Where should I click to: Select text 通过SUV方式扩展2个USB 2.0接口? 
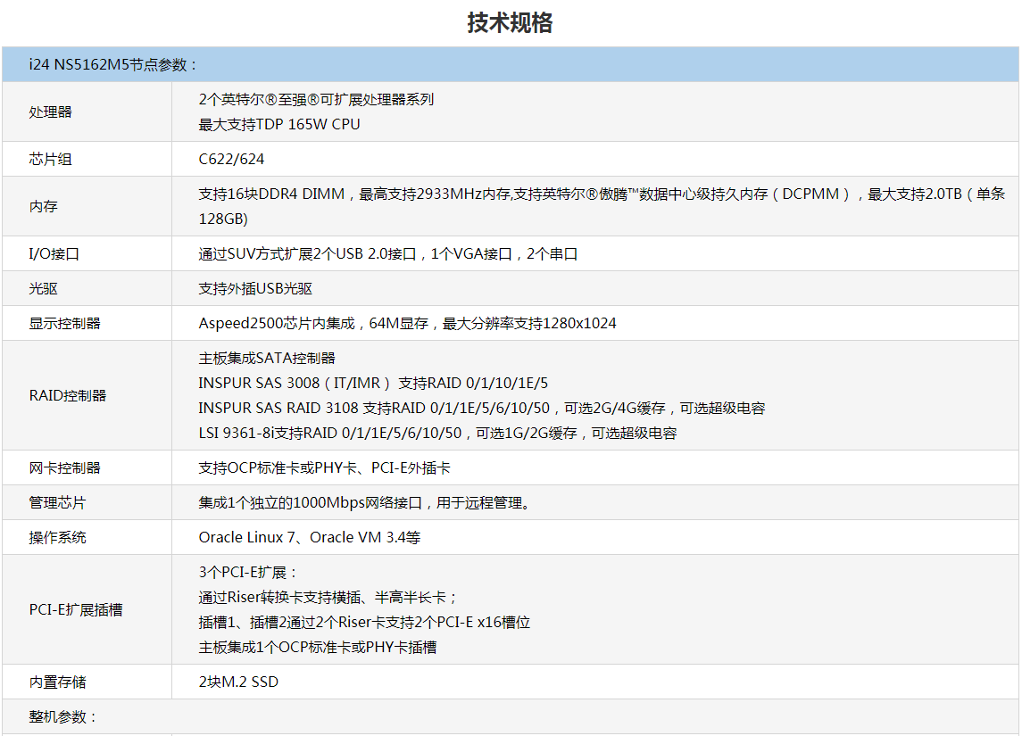pos(308,254)
